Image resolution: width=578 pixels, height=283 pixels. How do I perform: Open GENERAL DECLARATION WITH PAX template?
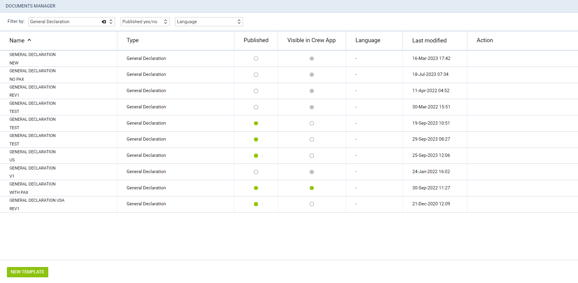coord(33,188)
